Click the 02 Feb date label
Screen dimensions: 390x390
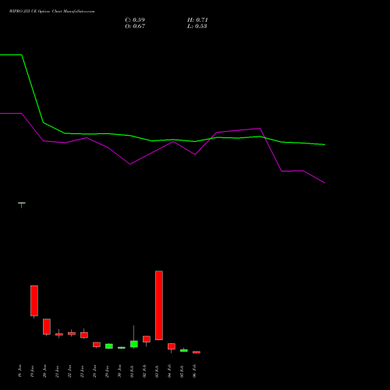tap(144, 371)
